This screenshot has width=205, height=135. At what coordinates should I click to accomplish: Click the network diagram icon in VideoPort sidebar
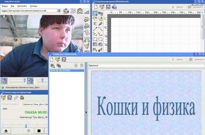[87, 40]
